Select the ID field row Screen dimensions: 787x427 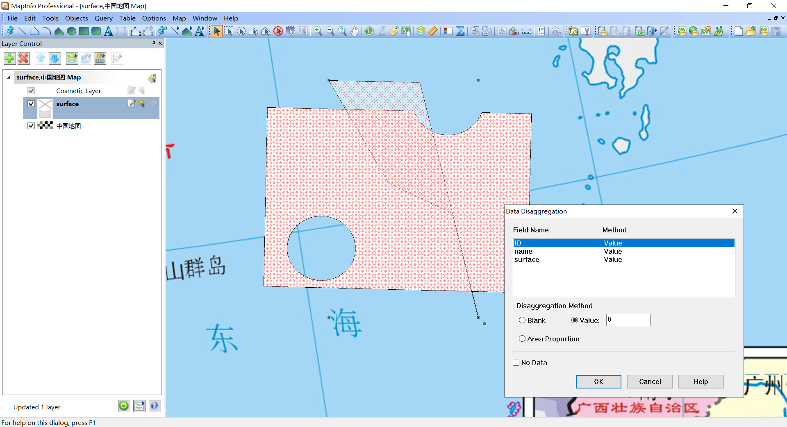tap(623, 243)
